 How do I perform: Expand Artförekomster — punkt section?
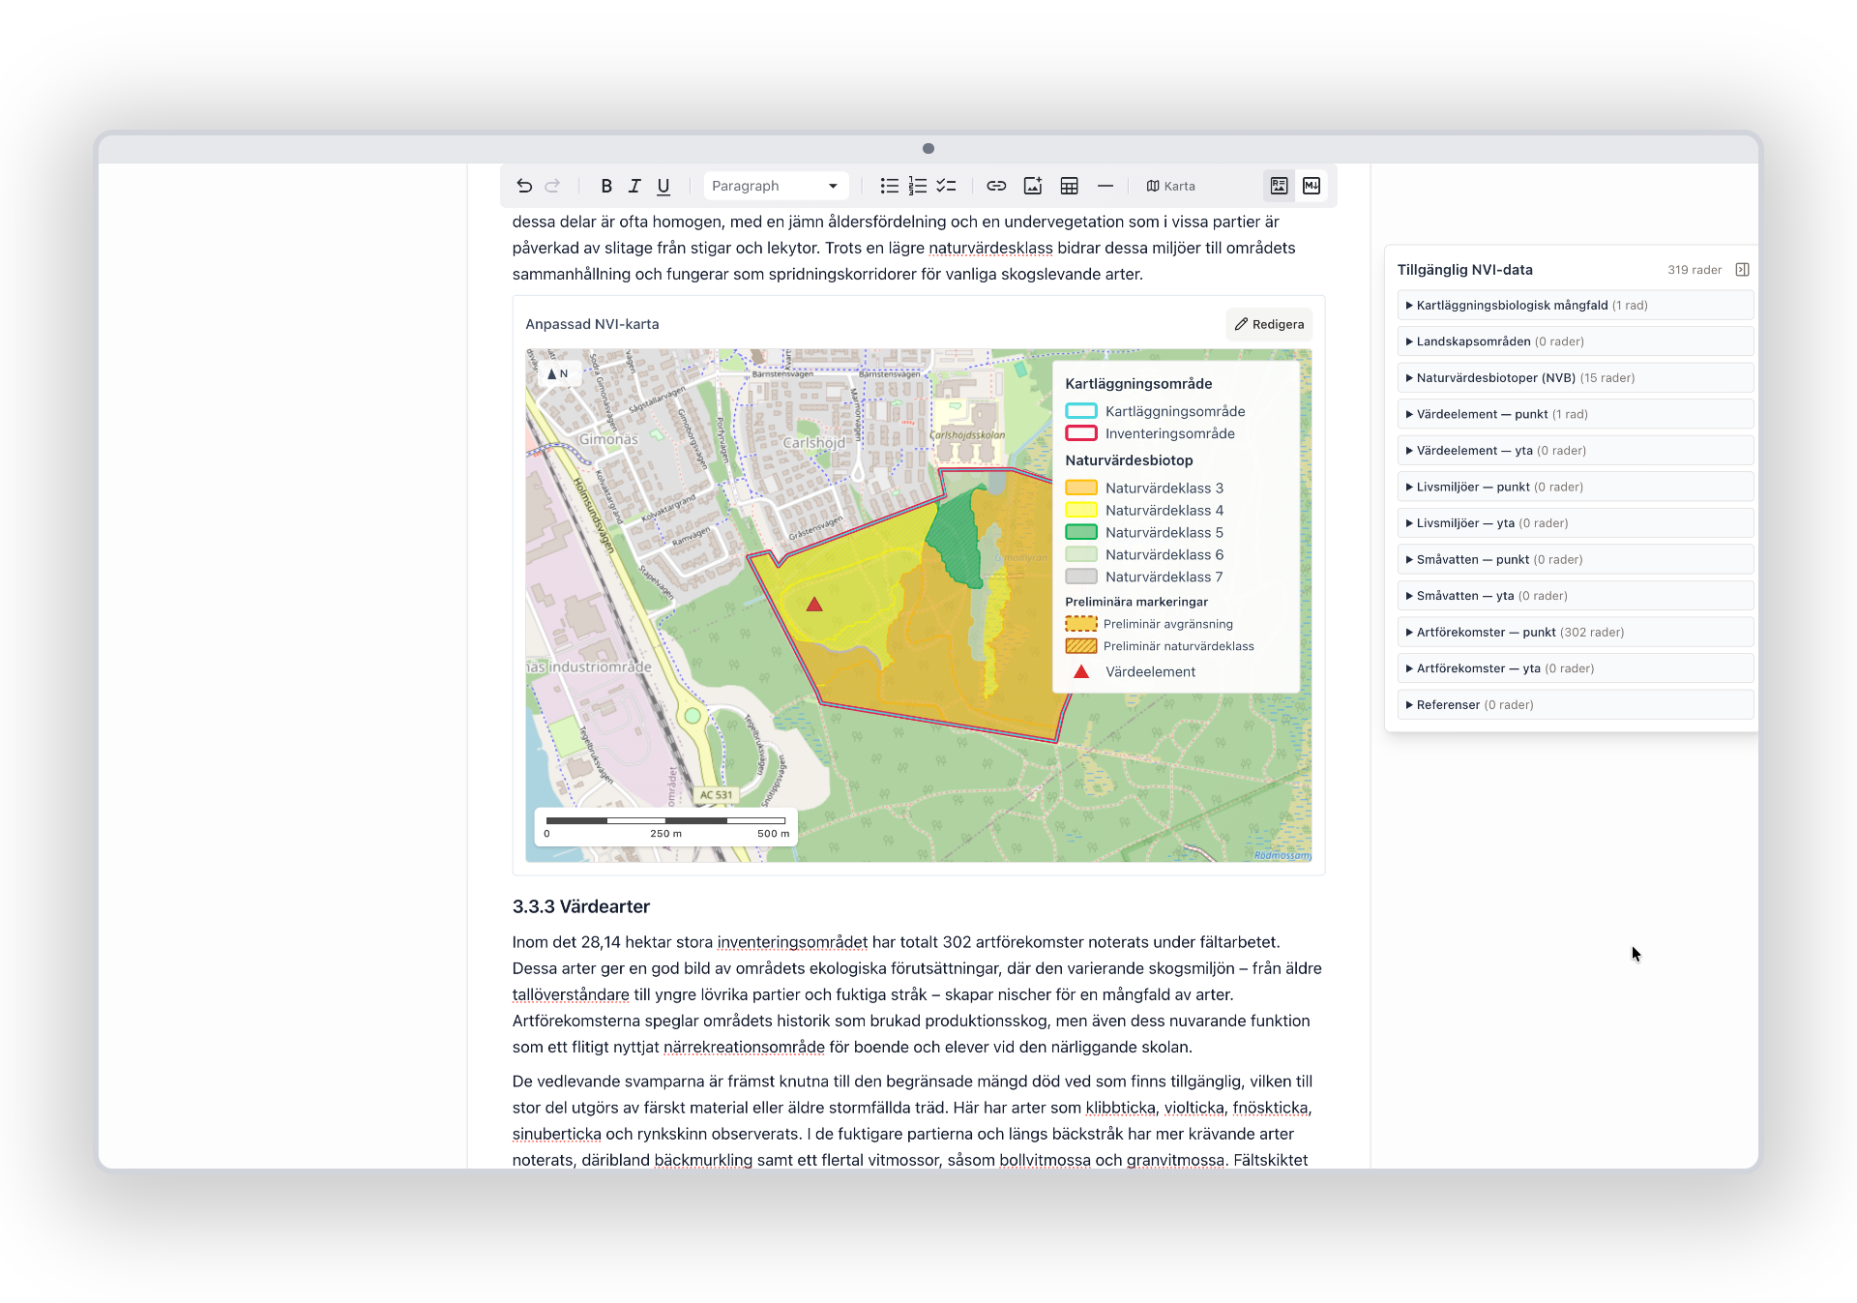pos(1575,633)
